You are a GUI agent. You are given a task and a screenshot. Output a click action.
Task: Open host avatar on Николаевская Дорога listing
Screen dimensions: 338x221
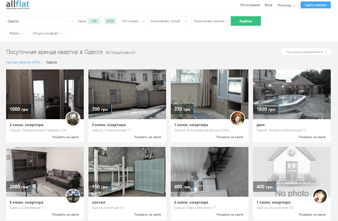tap(238, 119)
